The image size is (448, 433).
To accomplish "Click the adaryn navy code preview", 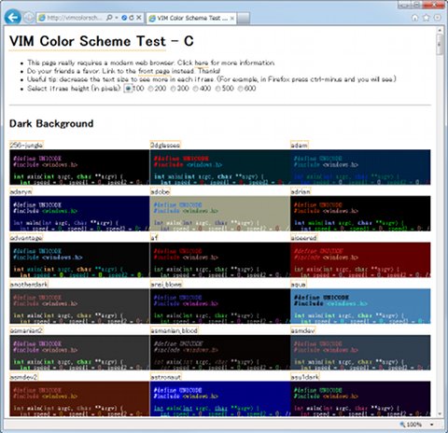I will pyautogui.click(x=79, y=214).
